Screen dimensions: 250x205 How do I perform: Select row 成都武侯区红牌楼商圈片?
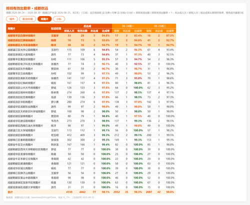[91, 40]
